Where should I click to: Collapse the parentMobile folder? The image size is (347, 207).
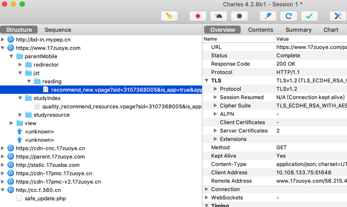[11, 56]
